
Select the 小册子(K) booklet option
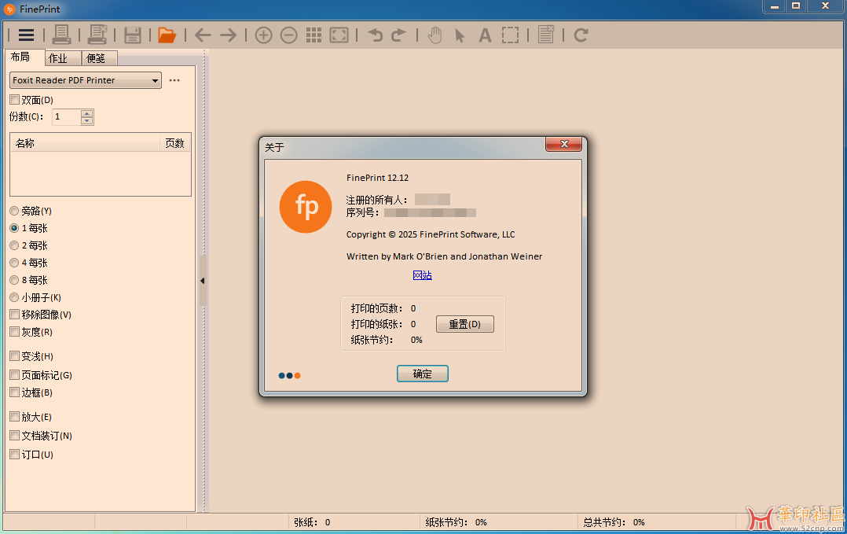[x=15, y=297]
